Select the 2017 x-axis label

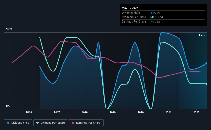(57, 112)
